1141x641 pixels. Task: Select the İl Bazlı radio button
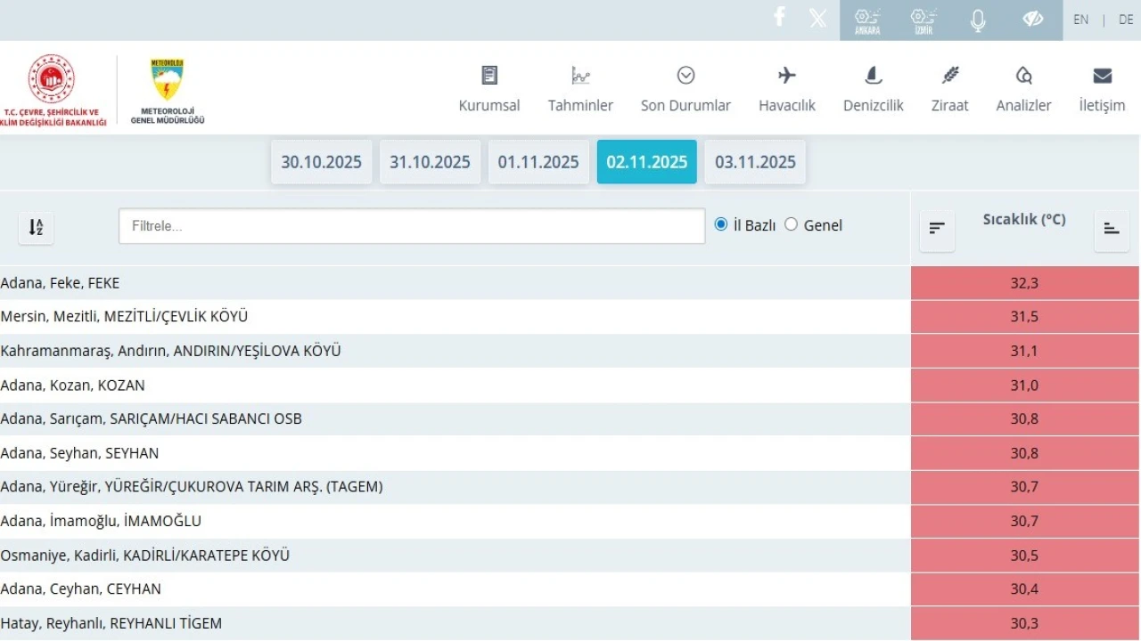(x=721, y=224)
